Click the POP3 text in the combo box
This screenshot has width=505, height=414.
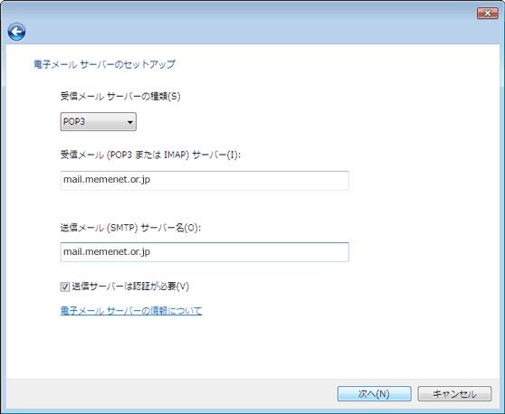(x=74, y=122)
